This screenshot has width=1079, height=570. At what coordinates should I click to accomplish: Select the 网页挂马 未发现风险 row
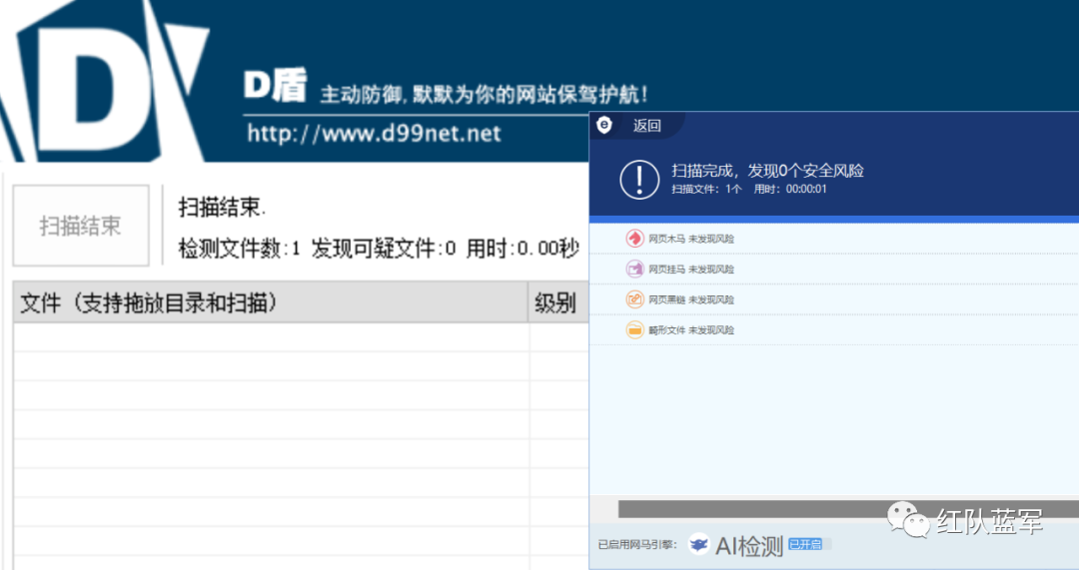tap(834, 269)
